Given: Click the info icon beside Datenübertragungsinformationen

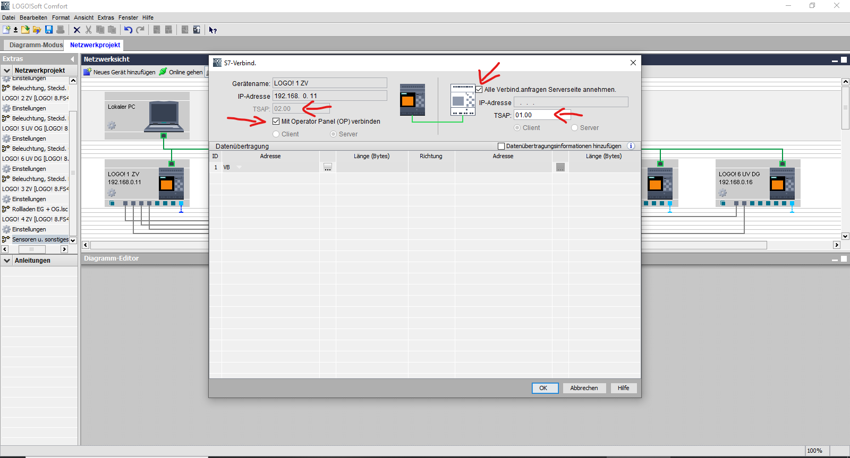Looking at the screenshot, I should (x=631, y=146).
